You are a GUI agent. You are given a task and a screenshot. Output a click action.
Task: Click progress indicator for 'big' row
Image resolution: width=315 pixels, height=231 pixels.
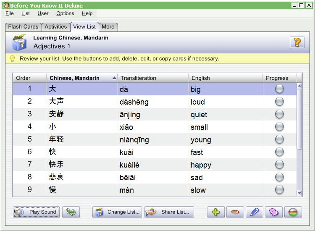coord(279,89)
